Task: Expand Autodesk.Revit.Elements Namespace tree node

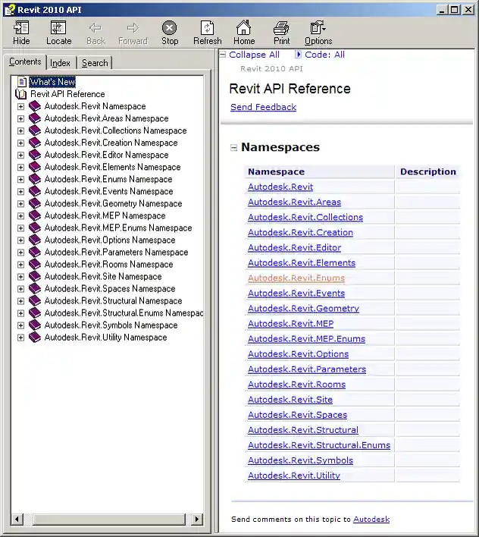Action: coord(20,167)
